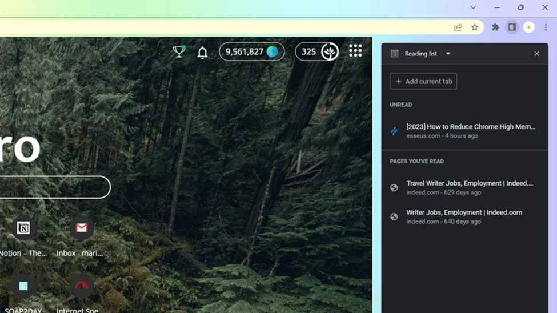Click the trophy achievements icon
Image resolution: width=557 pixels, height=313 pixels.
(x=179, y=52)
